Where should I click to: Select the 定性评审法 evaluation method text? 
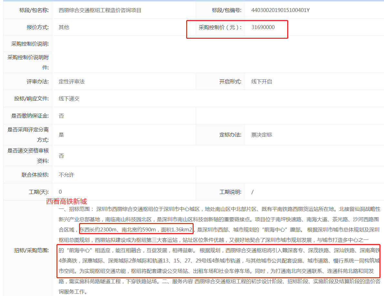pos(72,82)
